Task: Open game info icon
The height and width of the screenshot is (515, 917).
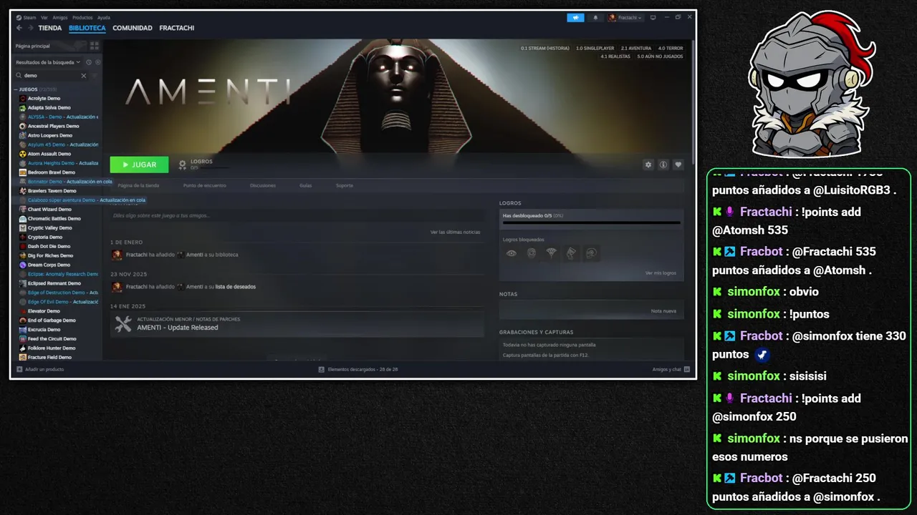Action: 663,165
